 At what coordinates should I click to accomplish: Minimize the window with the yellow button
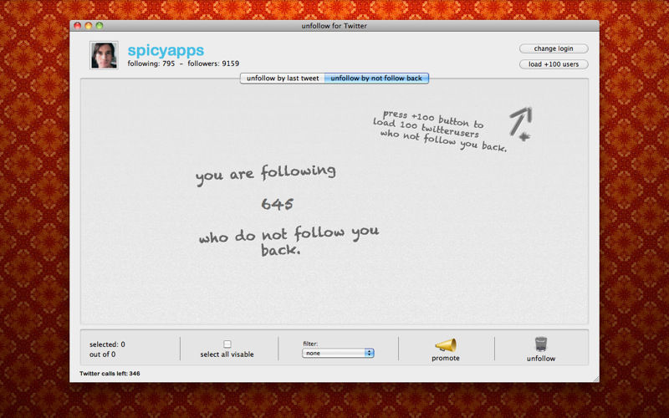pos(89,26)
